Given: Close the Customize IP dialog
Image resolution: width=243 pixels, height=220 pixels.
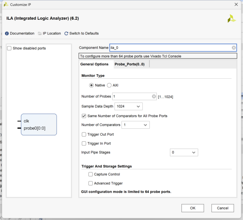Looking at the screenshot, I should click(x=236, y=5).
